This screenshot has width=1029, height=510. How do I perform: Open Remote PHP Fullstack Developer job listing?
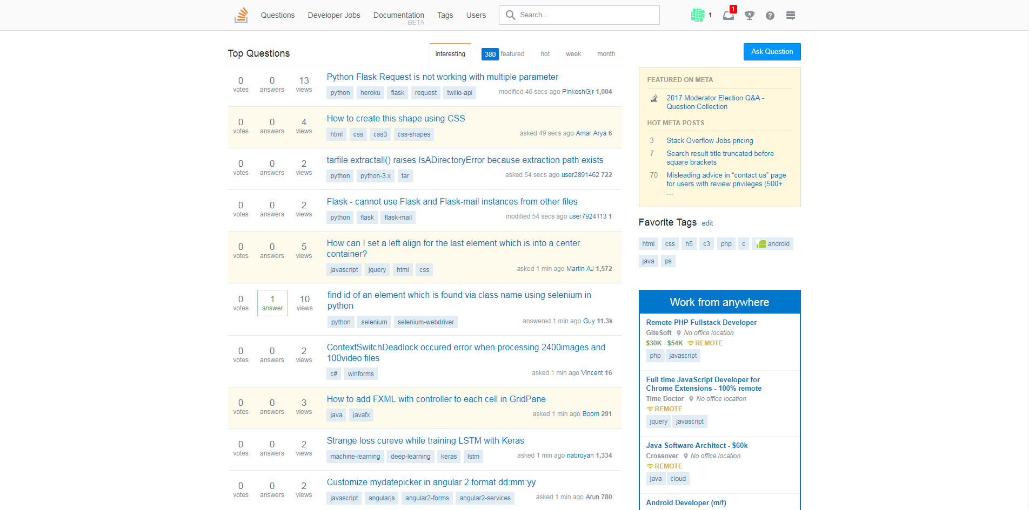pos(701,323)
